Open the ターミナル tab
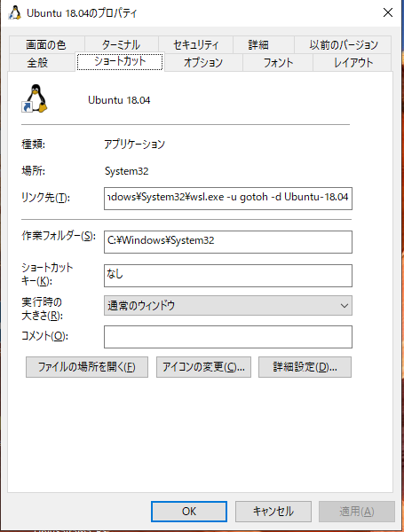This screenshot has height=532, width=404. [x=121, y=45]
